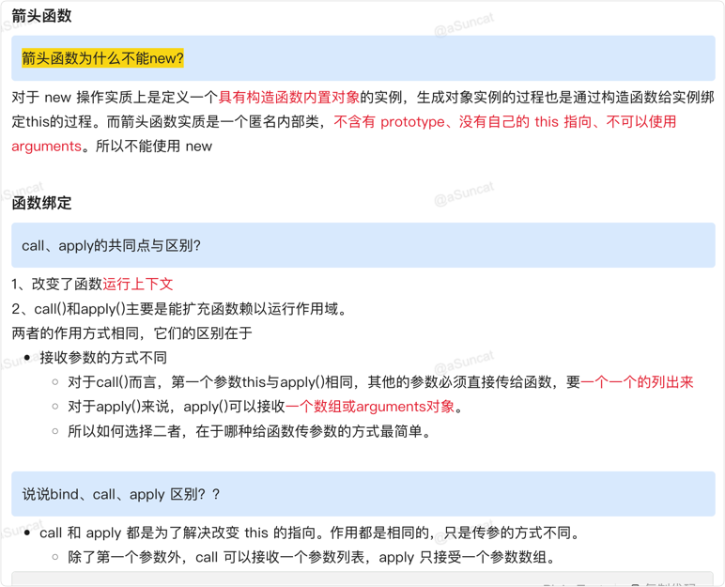Click the sub-bullet 所以如何选择二者
725x587 pixels.
tap(250, 431)
